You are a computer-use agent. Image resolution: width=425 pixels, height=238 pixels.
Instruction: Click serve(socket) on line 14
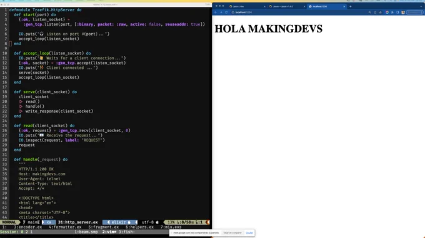tap(34, 73)
